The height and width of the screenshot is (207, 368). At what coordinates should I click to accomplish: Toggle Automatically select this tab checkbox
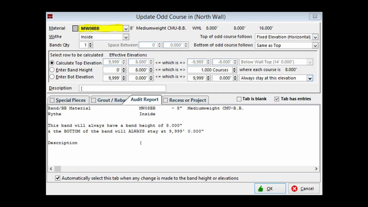[58, 178]
